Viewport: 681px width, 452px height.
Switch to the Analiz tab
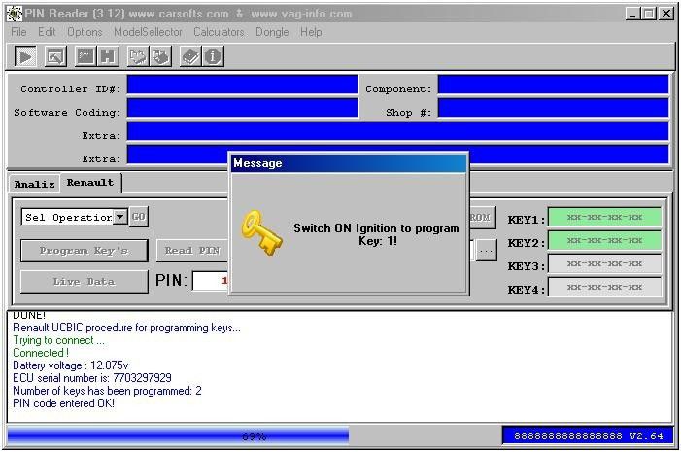click(x=34, y=184)
